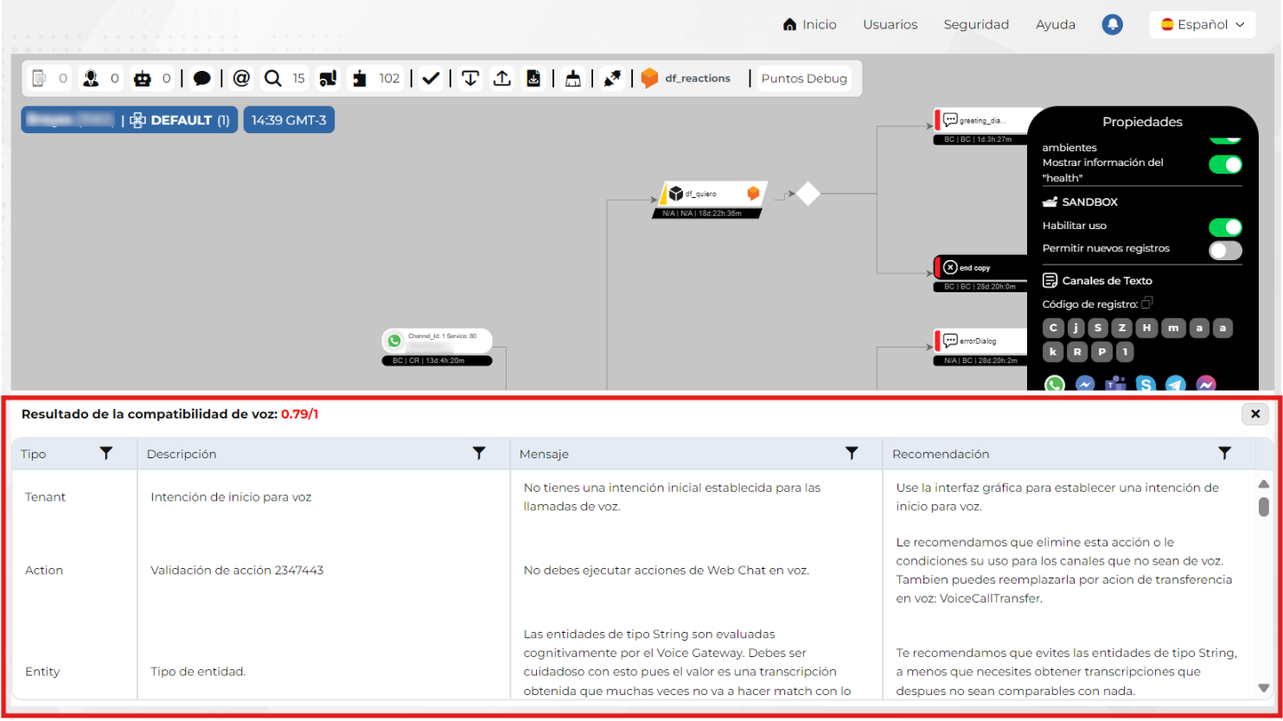Click the puzzle piece icon showing 102

(360, 79)
